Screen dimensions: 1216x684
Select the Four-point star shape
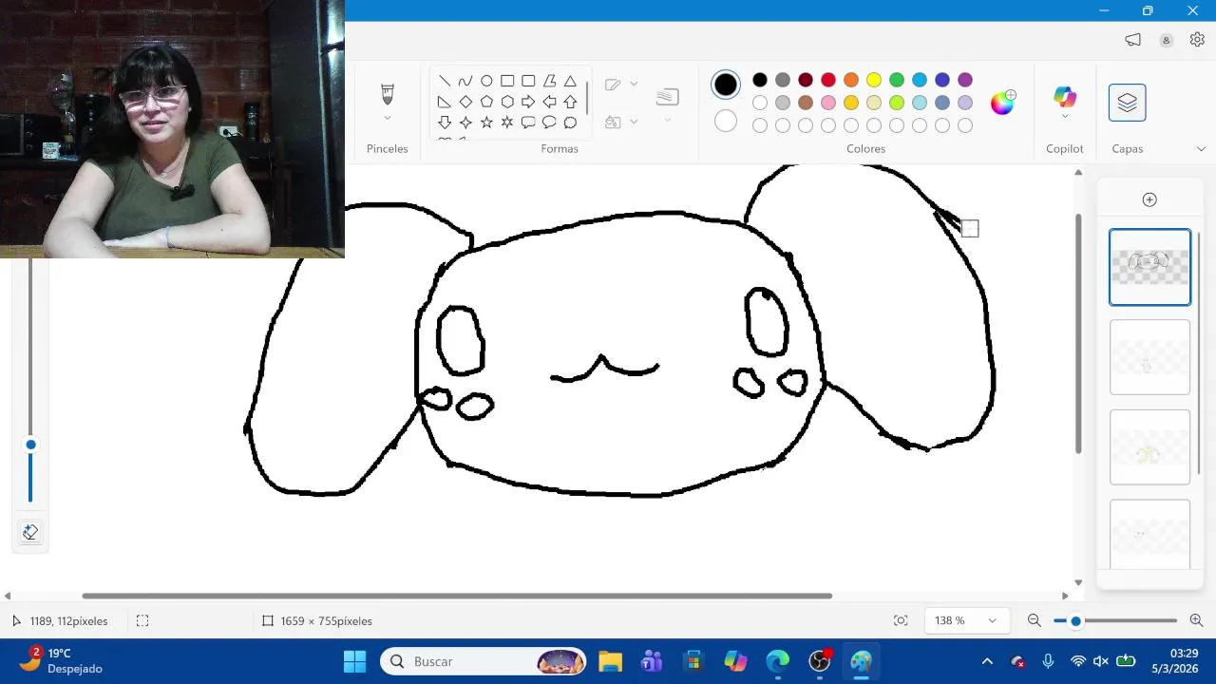tap(465, 123)
